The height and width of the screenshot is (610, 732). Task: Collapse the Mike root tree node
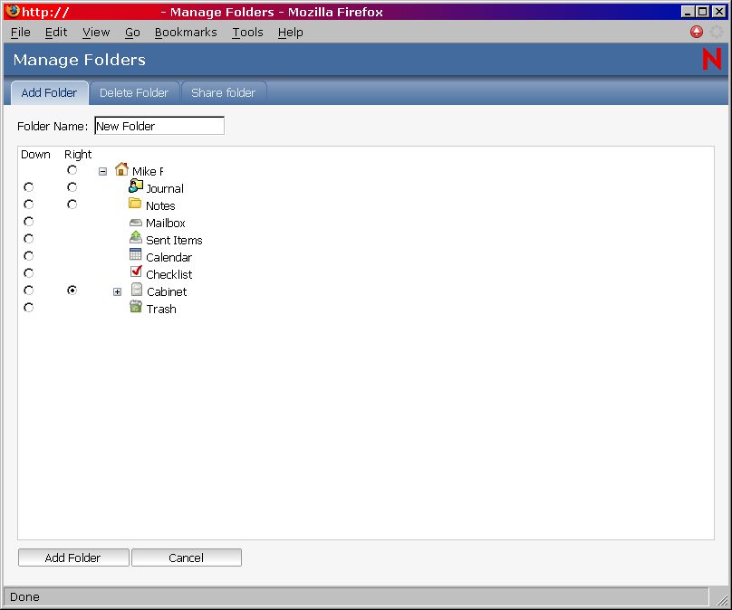pos(102,172)
